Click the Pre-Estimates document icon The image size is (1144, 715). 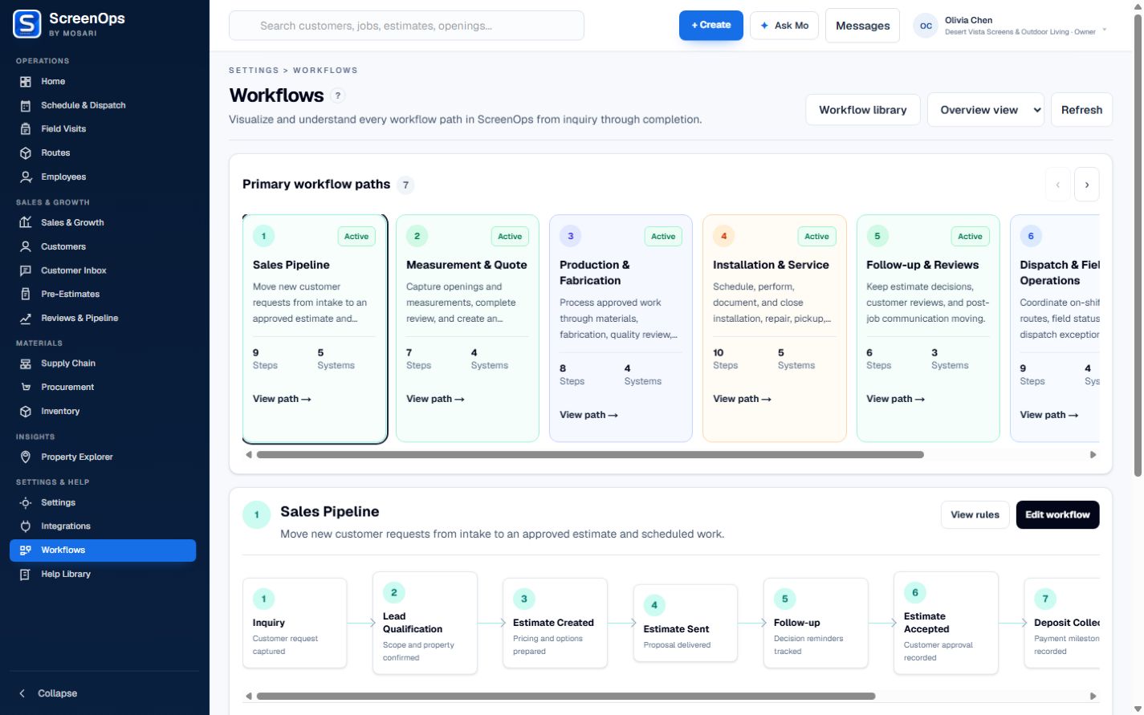pos(26,295)
